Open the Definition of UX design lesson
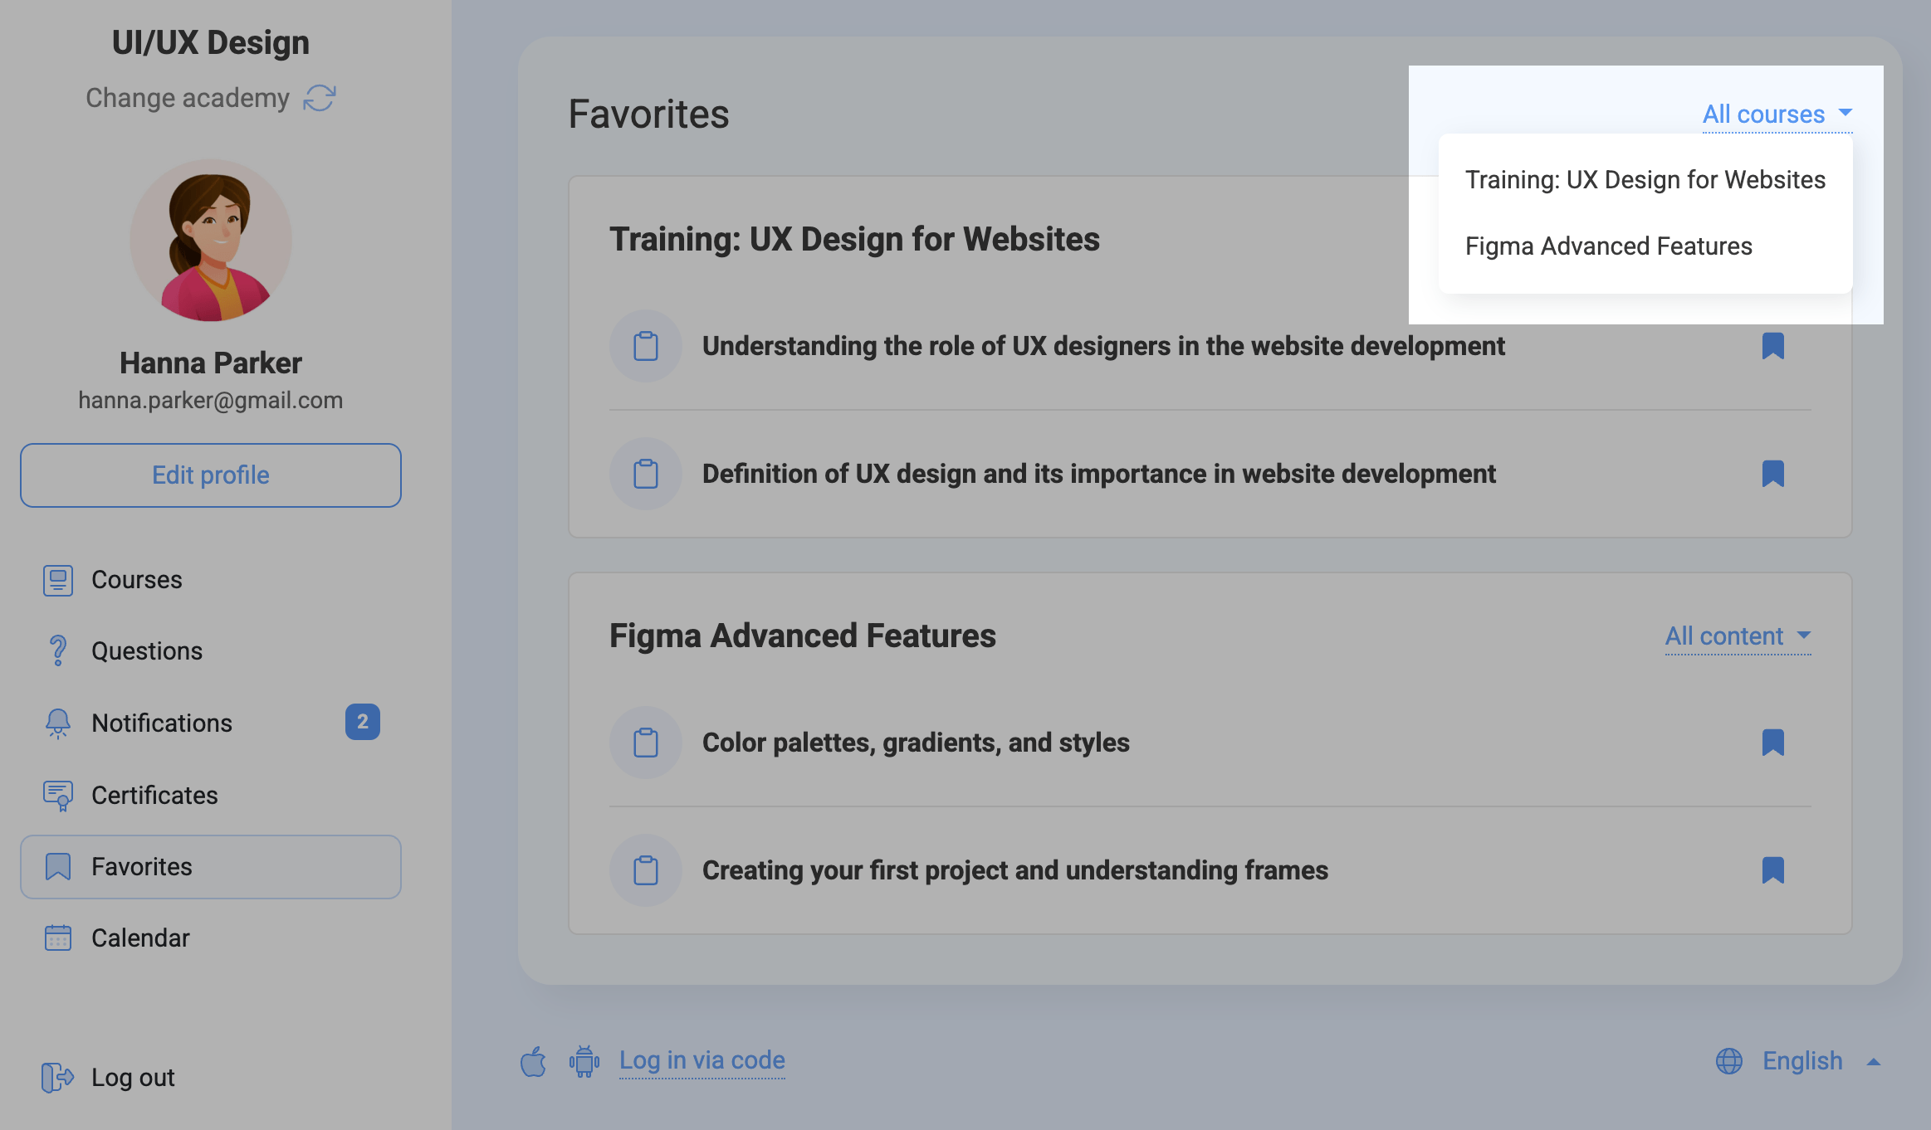Viewport: 1931px width, 1130px height. pos(1098,474)
